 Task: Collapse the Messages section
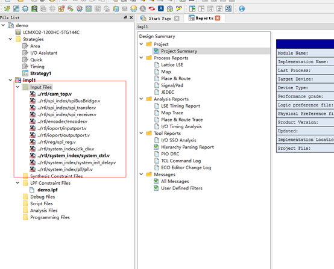coord(141,174)
